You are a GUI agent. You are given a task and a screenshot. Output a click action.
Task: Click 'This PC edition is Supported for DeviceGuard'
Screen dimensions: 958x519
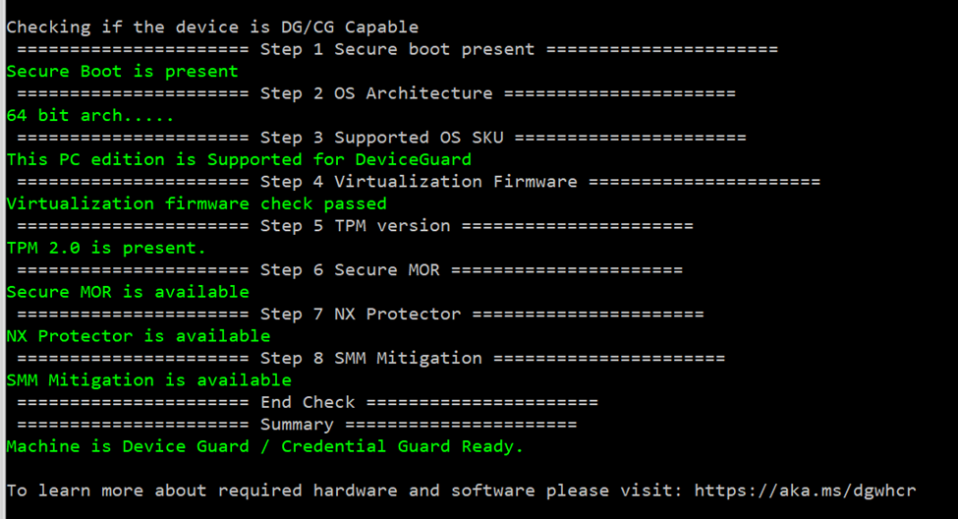click(x=239, y=160)
